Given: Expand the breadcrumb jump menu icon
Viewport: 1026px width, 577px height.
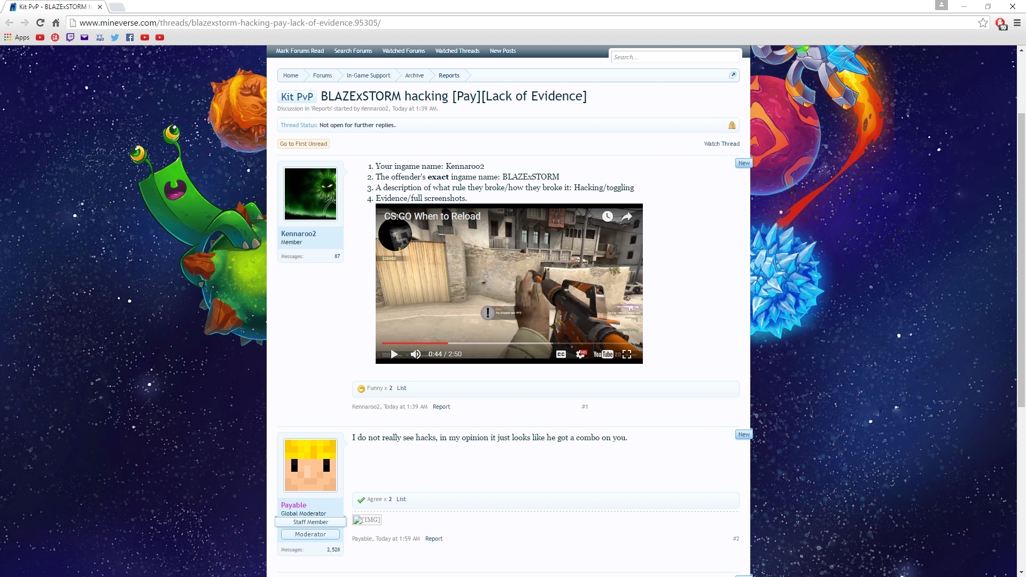Looking at the screenshot, I should (x=733, y=75).
